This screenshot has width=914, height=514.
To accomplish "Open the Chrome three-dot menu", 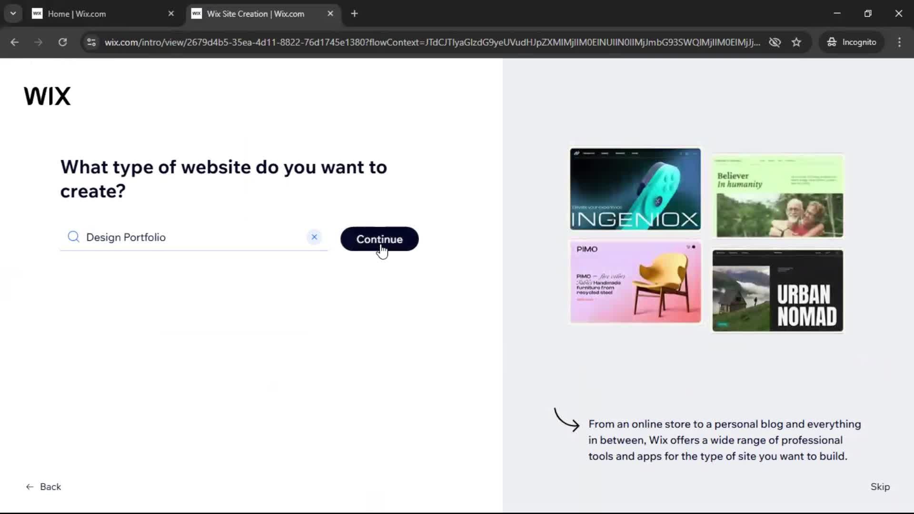I will click(x=899, y=42).
